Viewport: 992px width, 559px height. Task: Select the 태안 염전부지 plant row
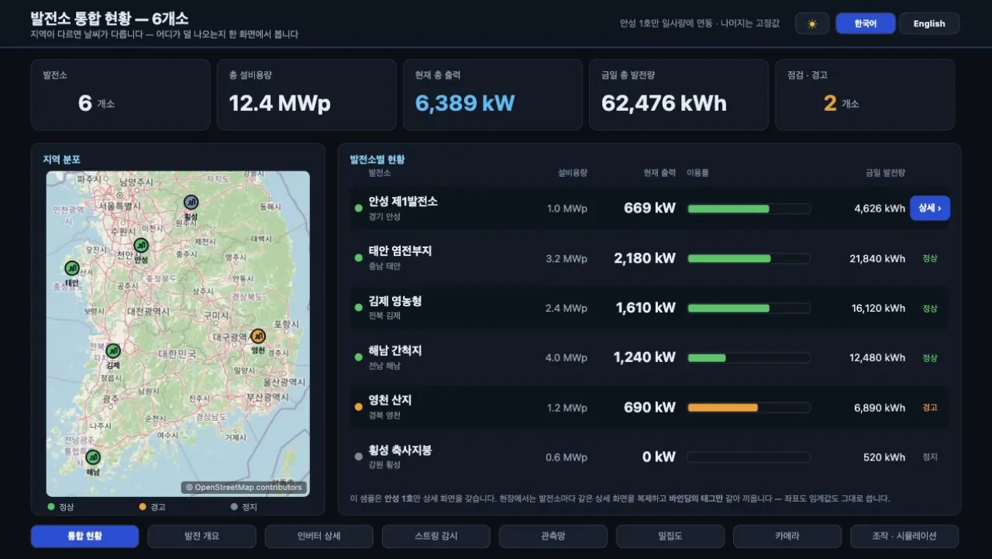[649, 258]
